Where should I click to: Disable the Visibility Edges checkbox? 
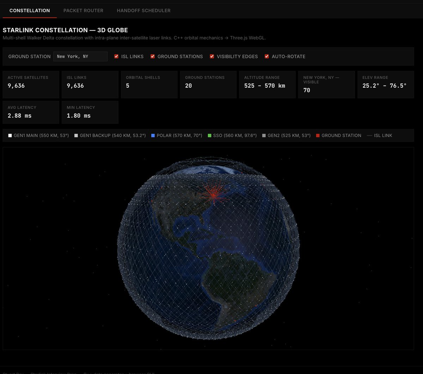[x=212, y=56]
